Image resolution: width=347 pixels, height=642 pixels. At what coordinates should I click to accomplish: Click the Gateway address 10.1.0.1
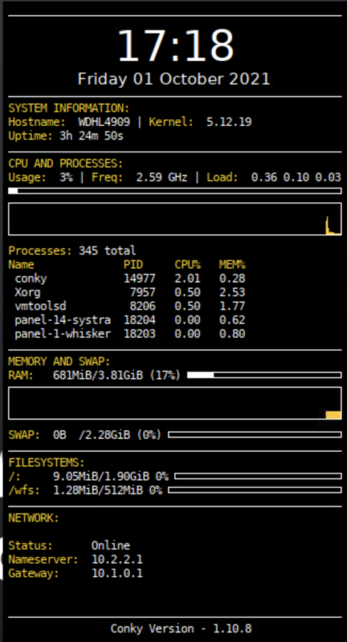pyautogui.click(x=117, y=574)
